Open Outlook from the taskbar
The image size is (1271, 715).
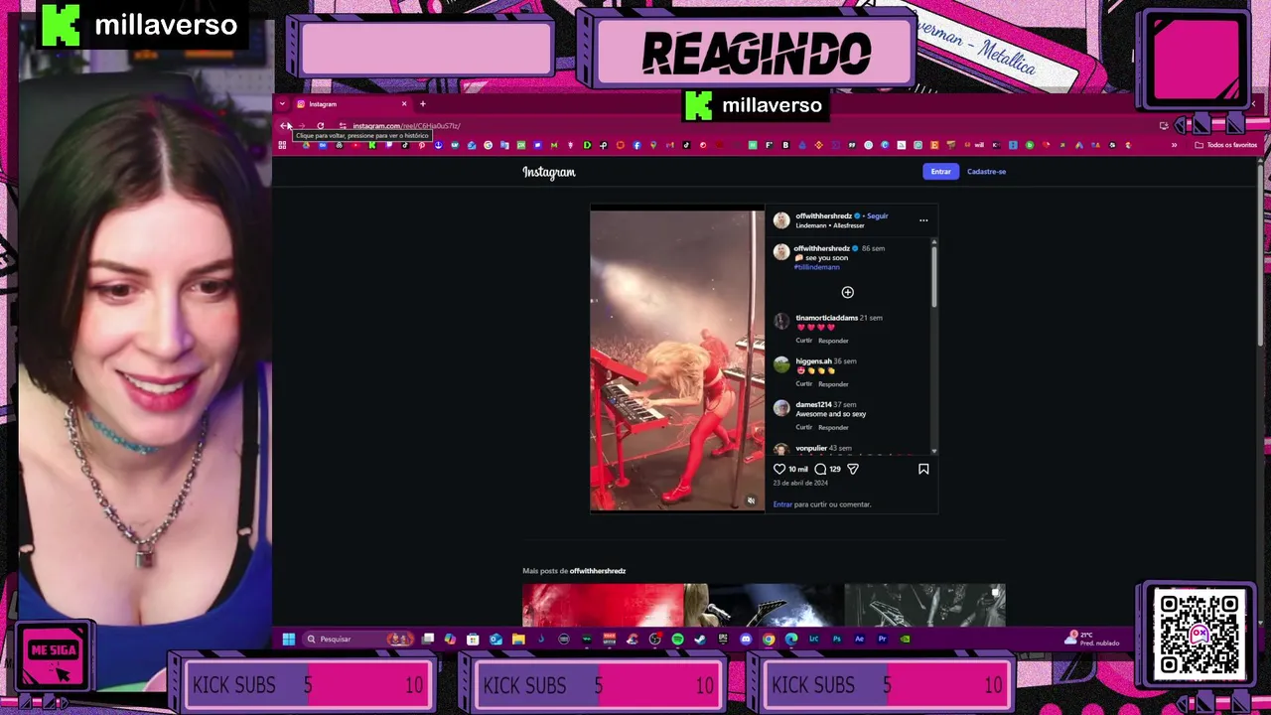(x=495, y=640)
